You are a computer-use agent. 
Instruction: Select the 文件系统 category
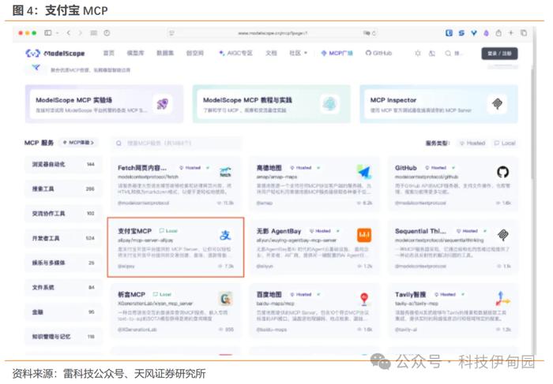pos(63,288)
